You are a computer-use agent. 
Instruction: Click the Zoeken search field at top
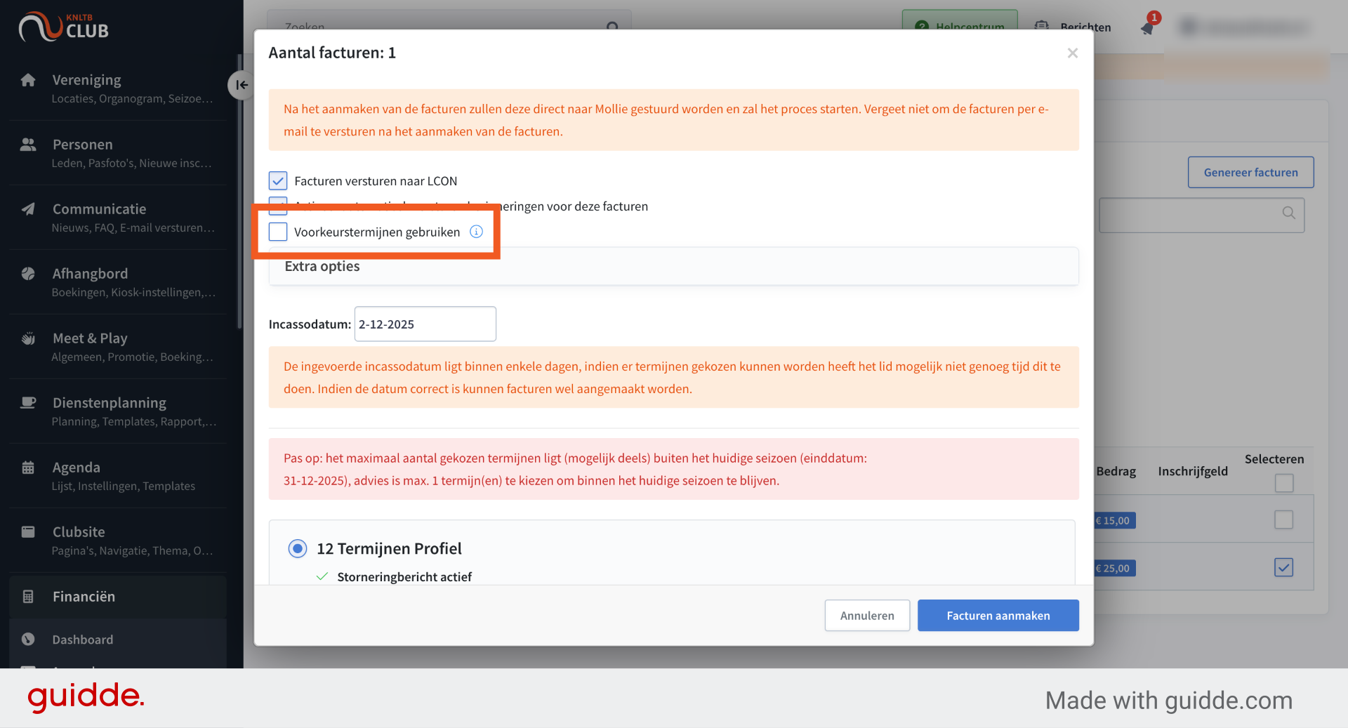pos(449,20)
